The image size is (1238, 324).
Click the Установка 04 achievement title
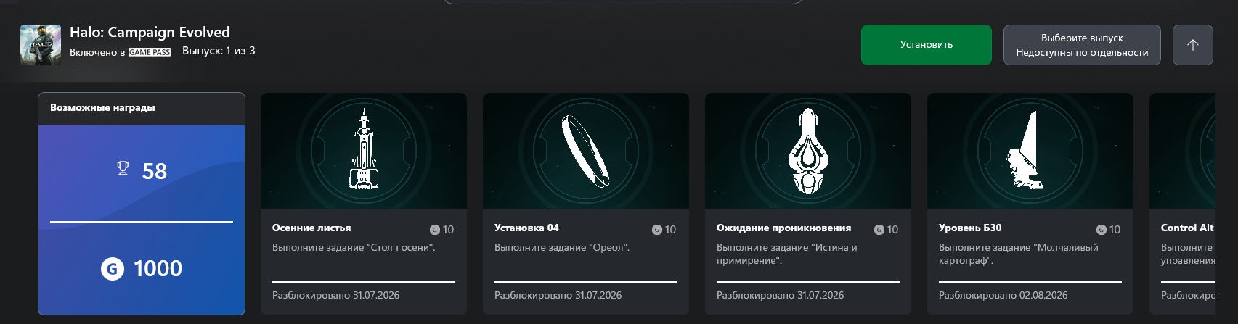[x=526, y=228]
